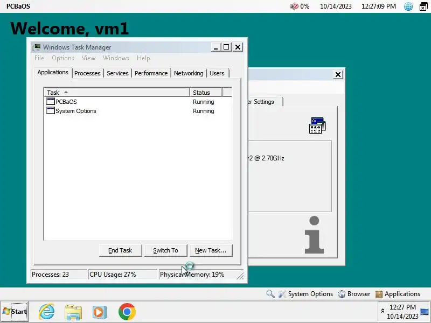Click the System Options launcher label

310,294
